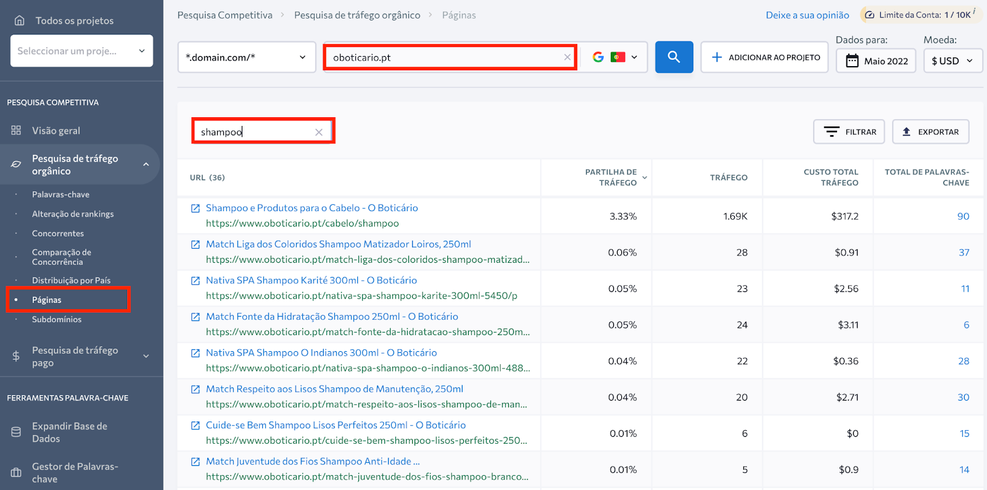Click the CUSTO TOTAL TRÁFEGO column header
Viewport: 987px width, 490px height.
[831, 178]
